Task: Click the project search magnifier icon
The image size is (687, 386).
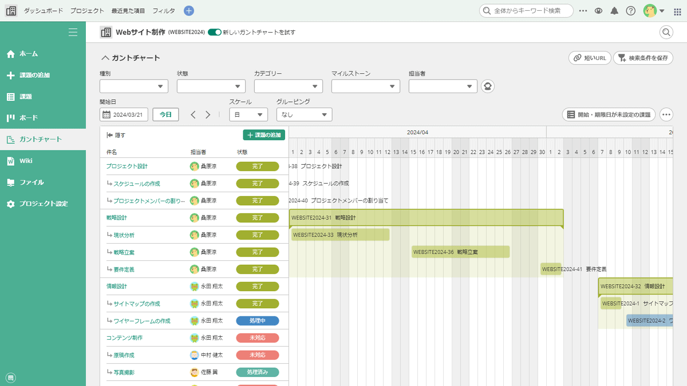Action: (666, 33)
